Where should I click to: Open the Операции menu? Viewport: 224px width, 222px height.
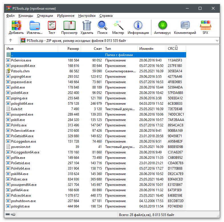click(45, 16)
